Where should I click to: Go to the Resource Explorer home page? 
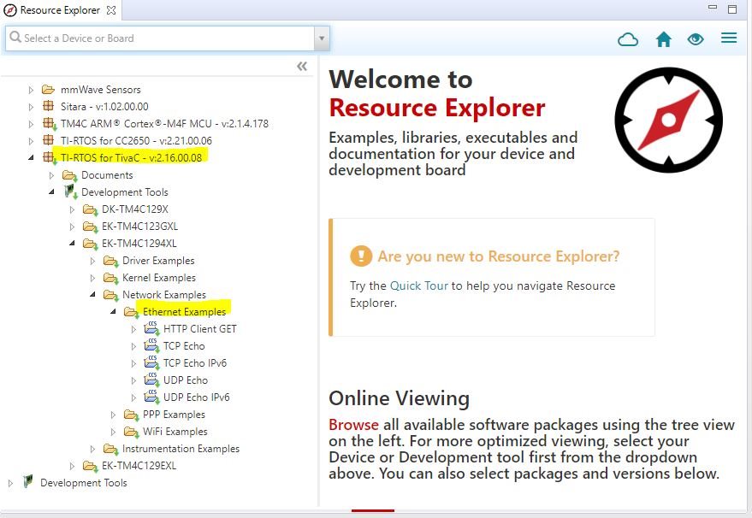pos(664,39)
